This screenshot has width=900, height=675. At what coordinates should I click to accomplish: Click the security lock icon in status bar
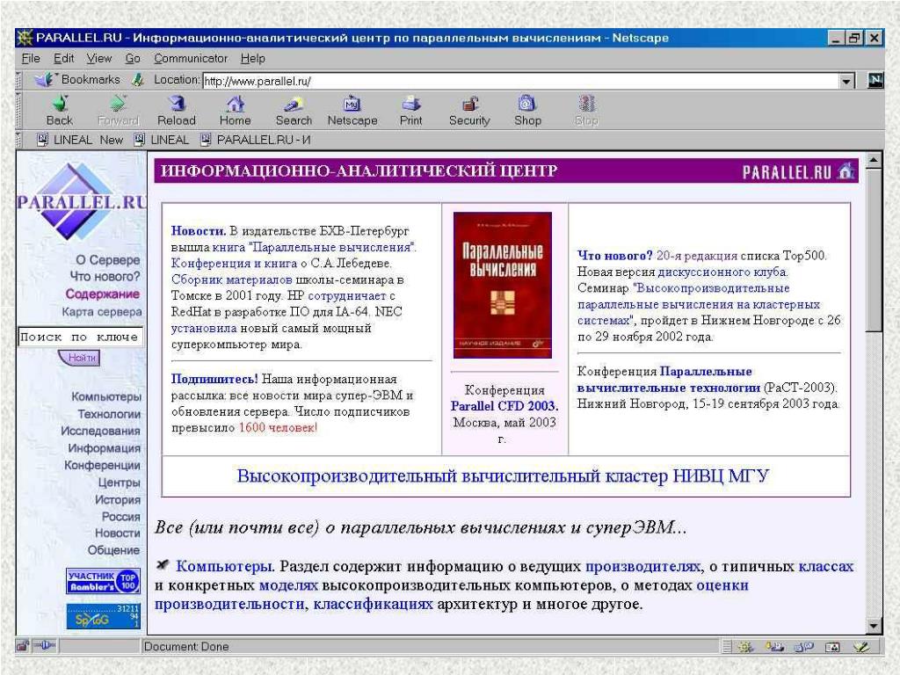coord(22,646)
